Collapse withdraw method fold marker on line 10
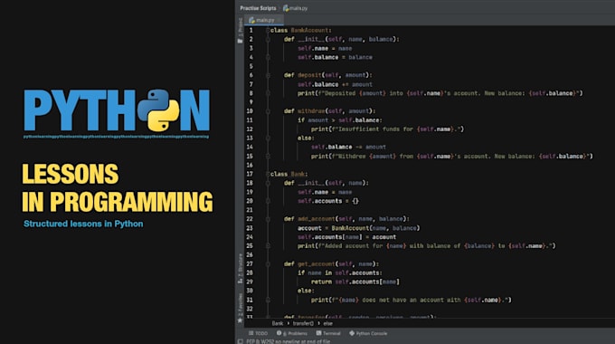 (x=268, y=111)
